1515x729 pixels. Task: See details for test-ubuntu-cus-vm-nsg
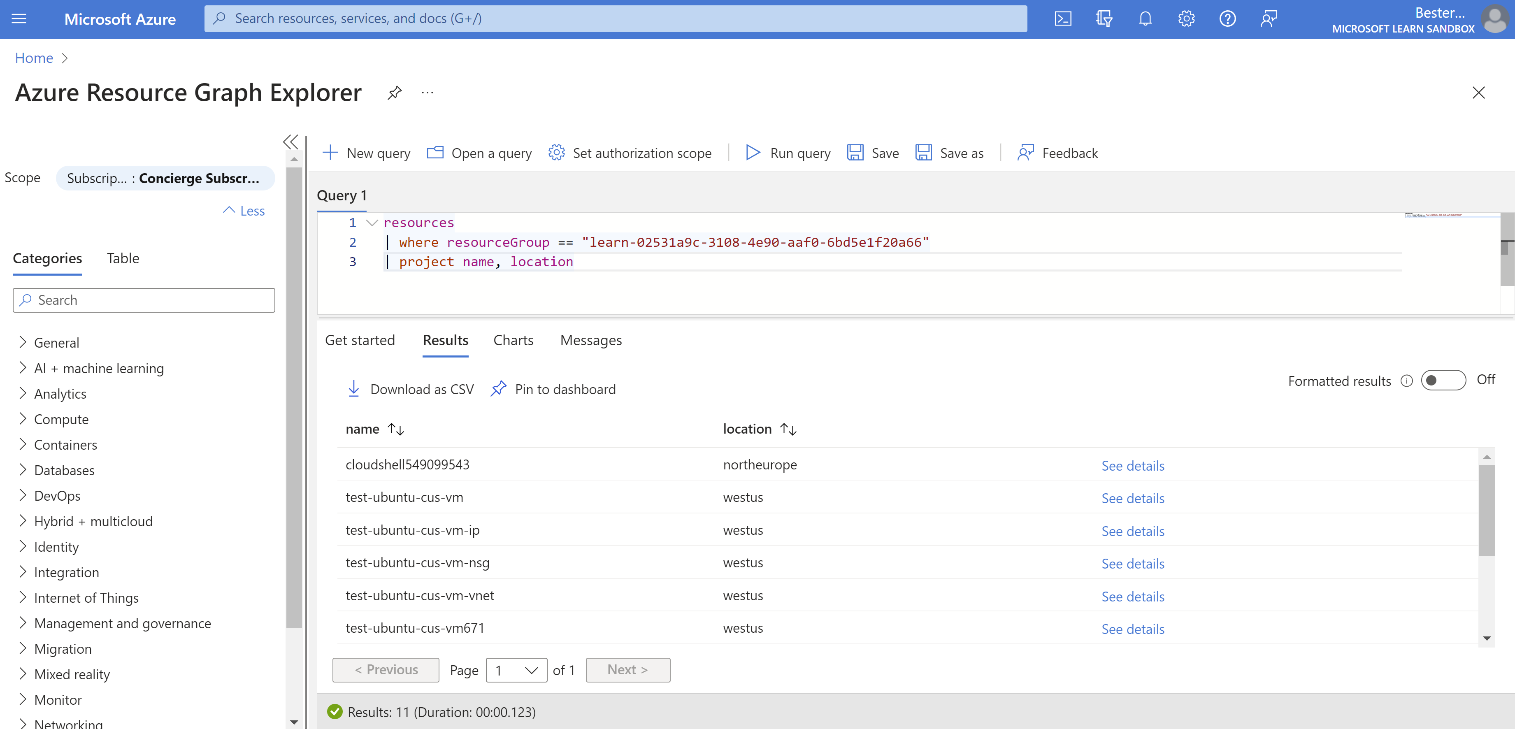(1132, 563)
